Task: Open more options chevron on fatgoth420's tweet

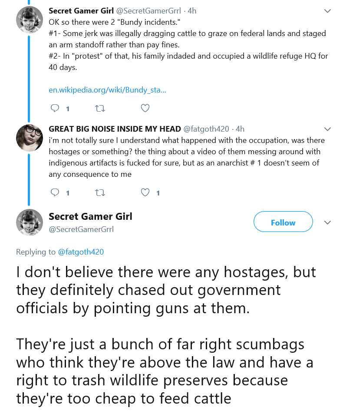Action: [x=327, y=129]
